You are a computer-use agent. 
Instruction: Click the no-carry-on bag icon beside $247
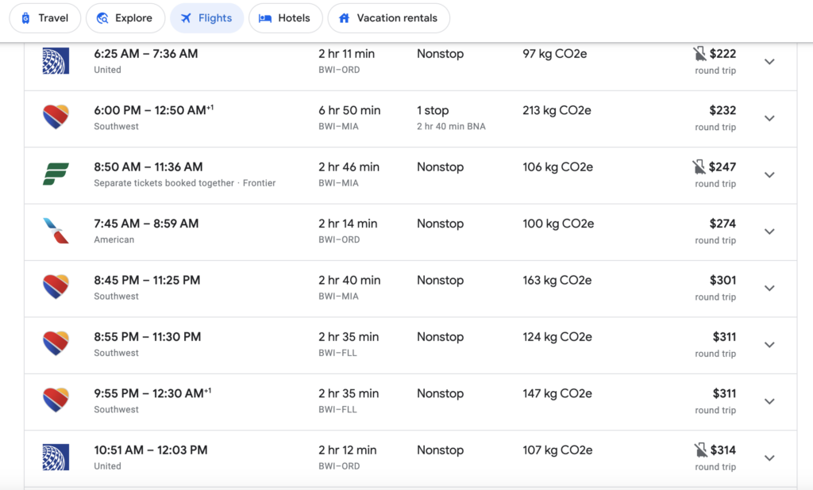699,167
